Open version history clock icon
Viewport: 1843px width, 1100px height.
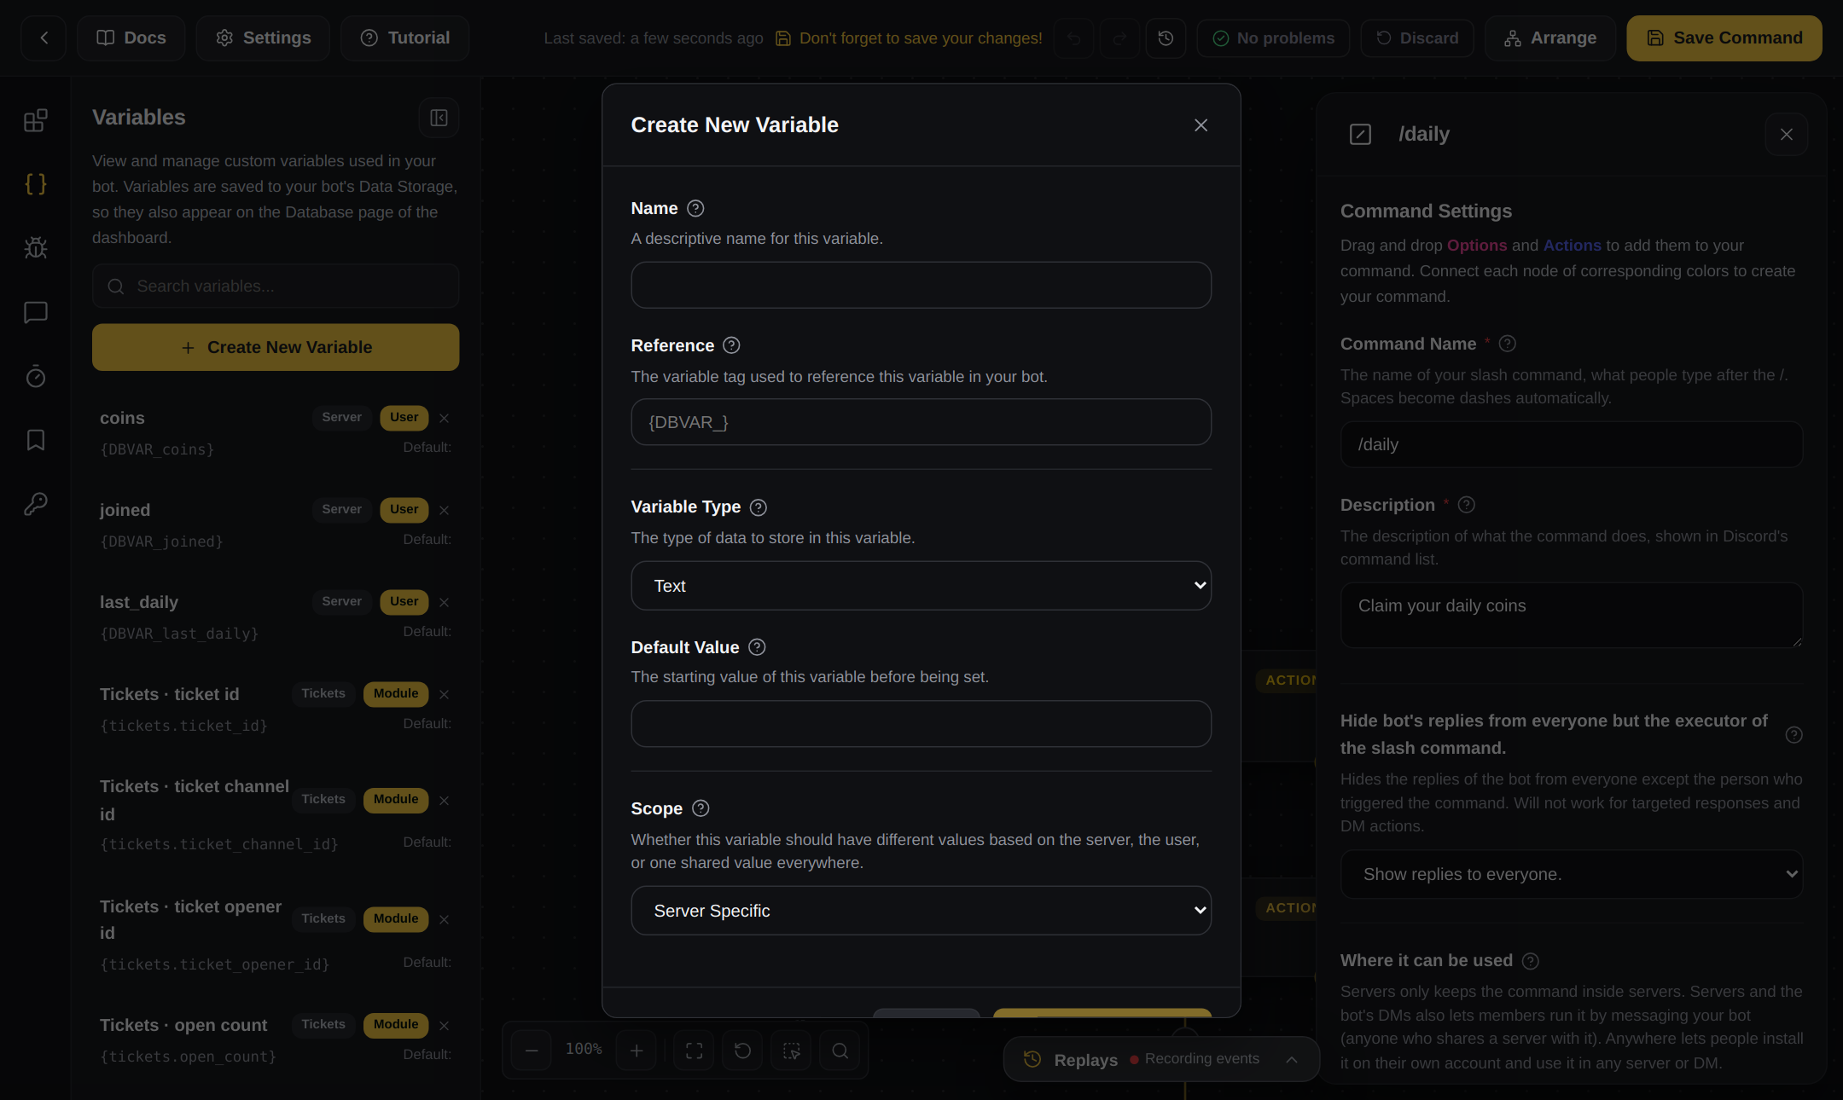click(x=1166, y=38)
